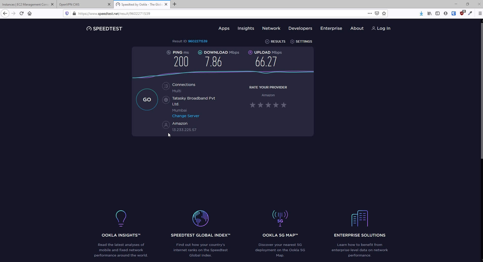Click the Change Server link

click(x=186, y=116)
